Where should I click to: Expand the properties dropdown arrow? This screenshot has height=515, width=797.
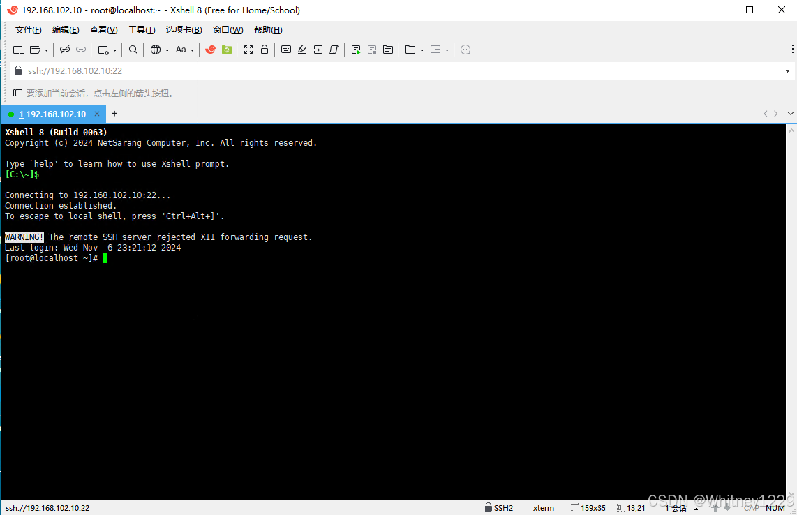coord(115,50)
